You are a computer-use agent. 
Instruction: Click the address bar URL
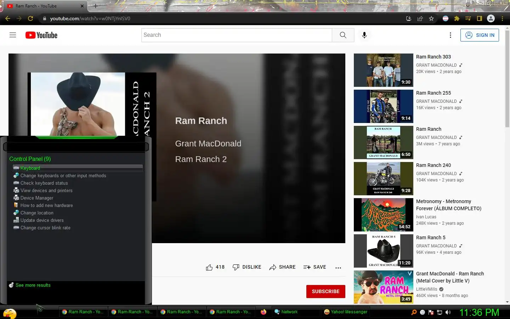[x=90, y=18]
